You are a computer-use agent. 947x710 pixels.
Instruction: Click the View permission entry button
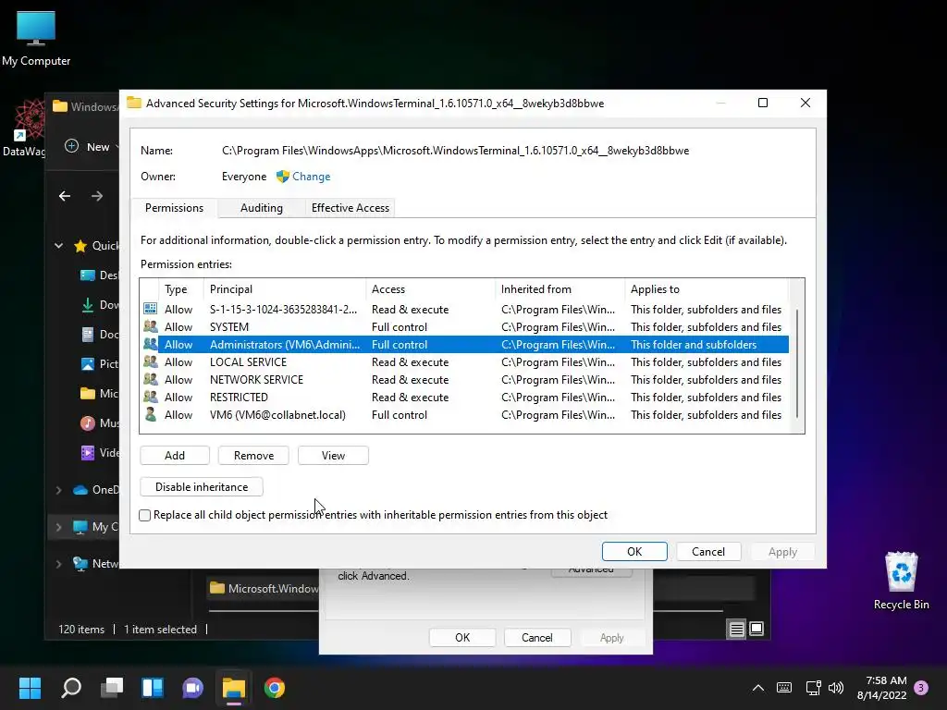(x=333, y=455)
